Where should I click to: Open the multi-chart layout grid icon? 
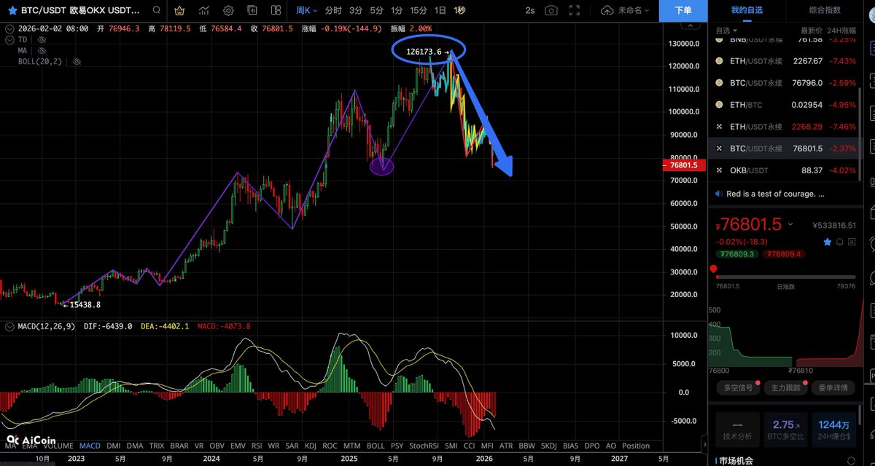[x=276, y=11]
